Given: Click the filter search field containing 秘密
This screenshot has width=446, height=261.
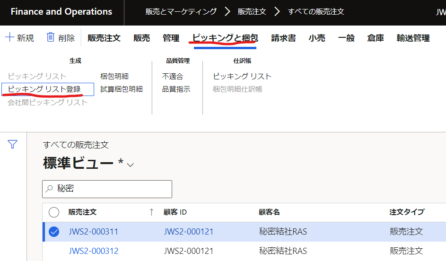Looking at the screenshot, I should pyautogui.click(x=107, y=189).
